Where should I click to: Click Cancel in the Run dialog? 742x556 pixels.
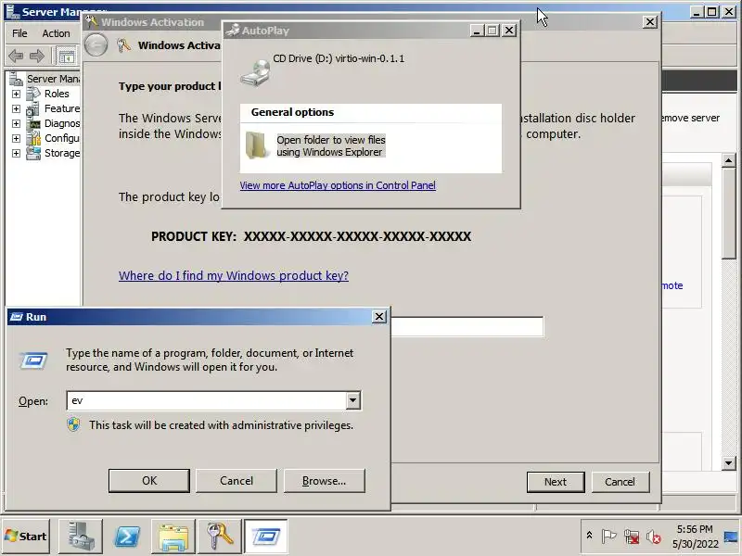click(x=237, y=481)
